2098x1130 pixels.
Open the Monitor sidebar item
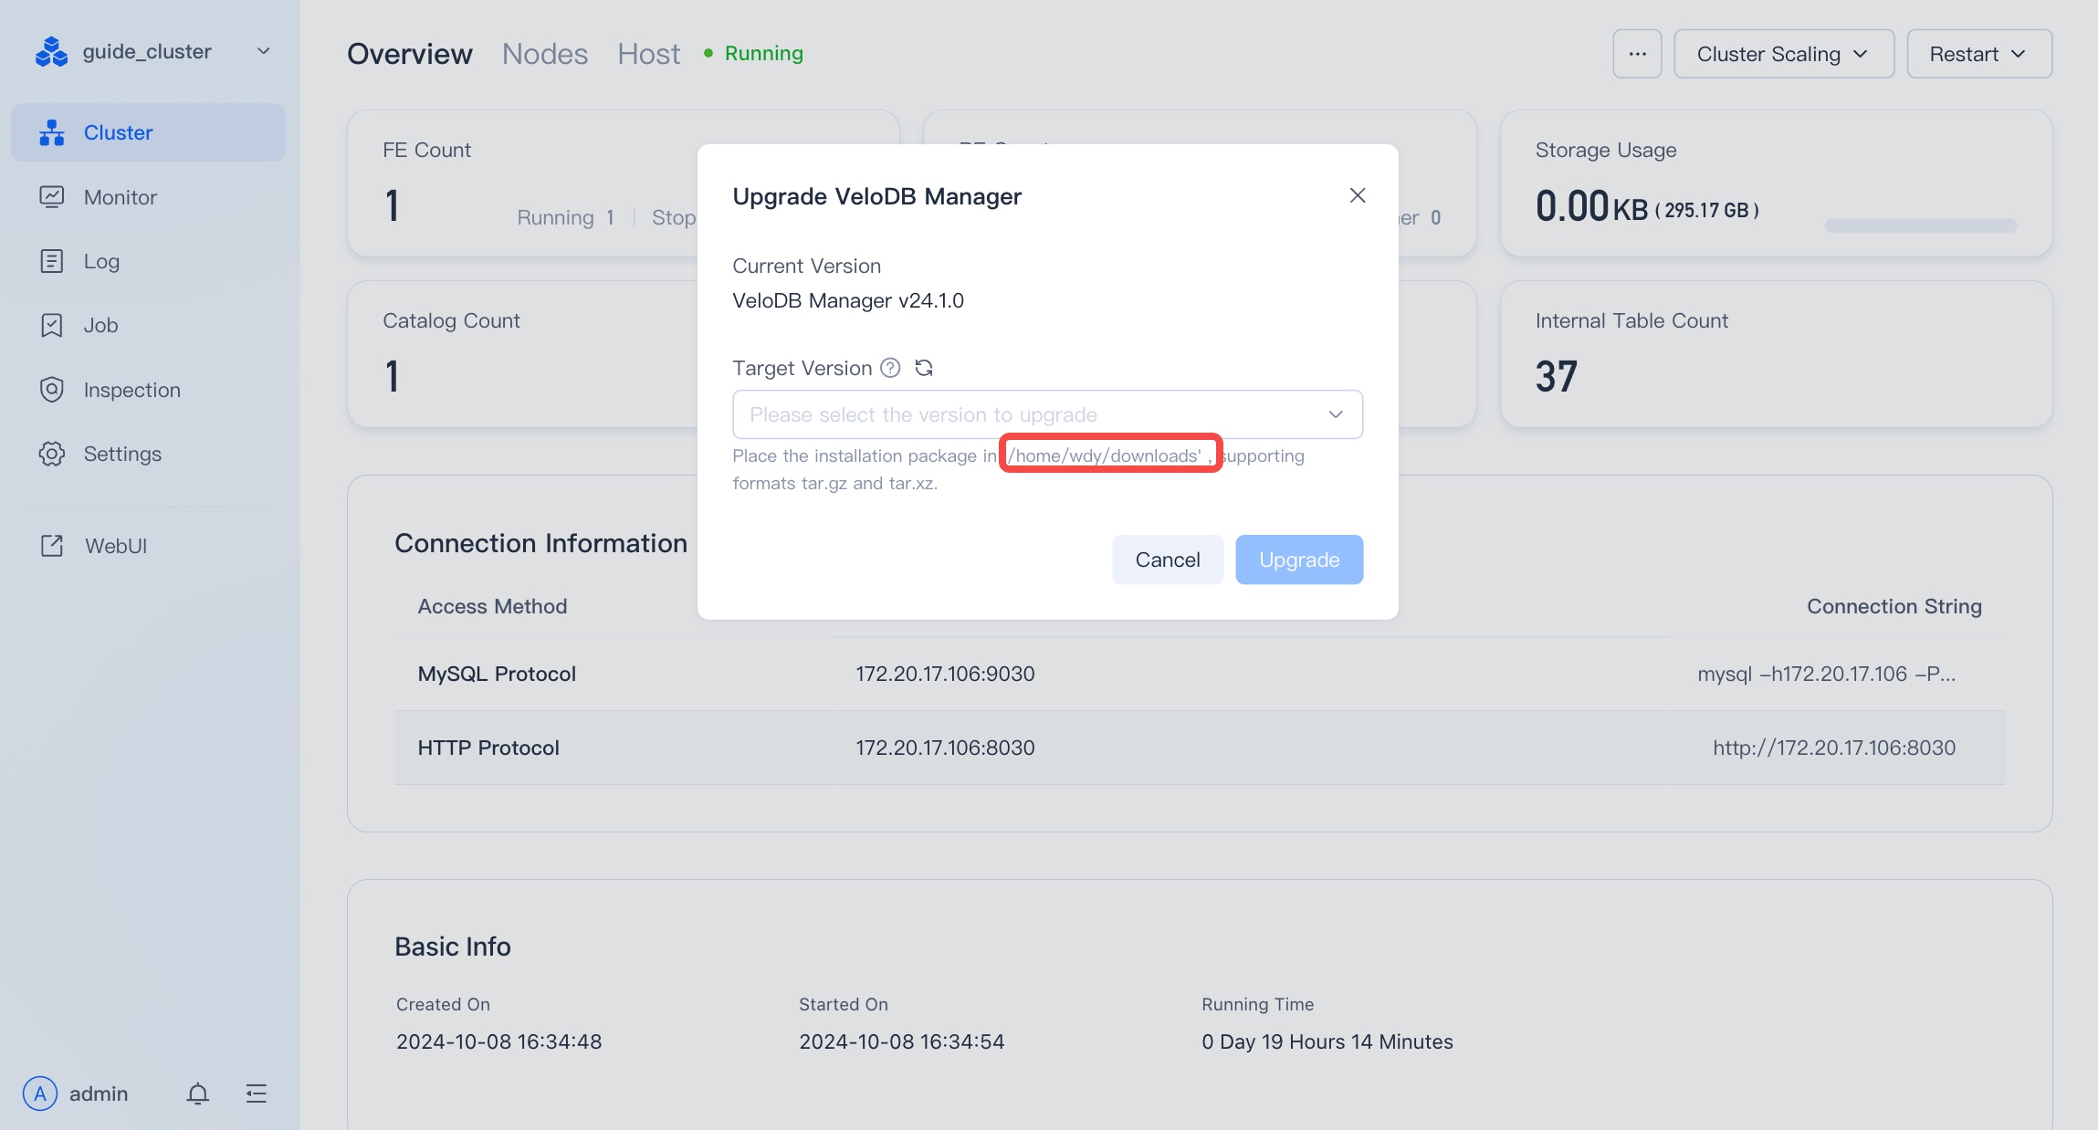(x=148, y=197)
